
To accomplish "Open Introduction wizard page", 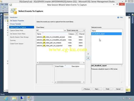I will point(14,17).
